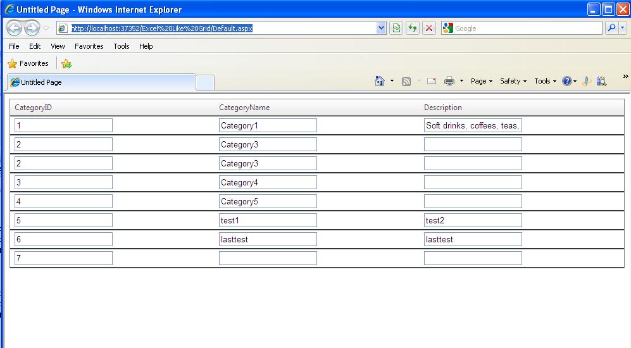Click the Internet Explorer logo in title bar
Viewport: 631px width, 348px height.
tap(9, 9)
